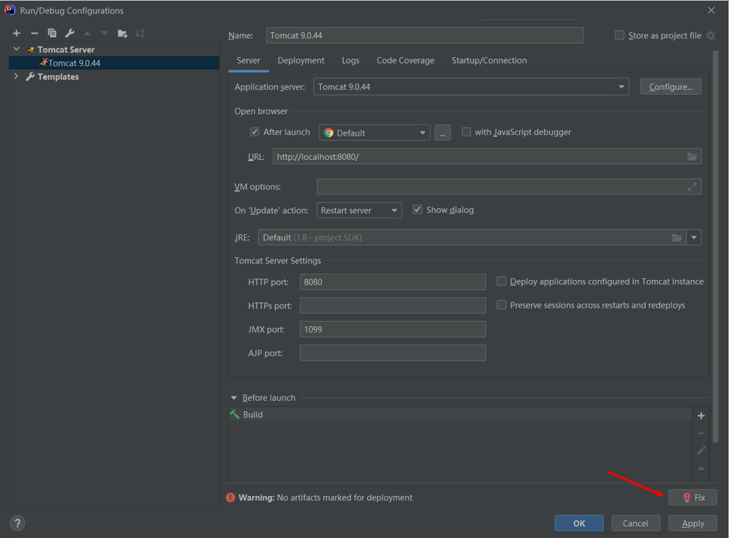Switch to Logs tab

click(350, 61)
